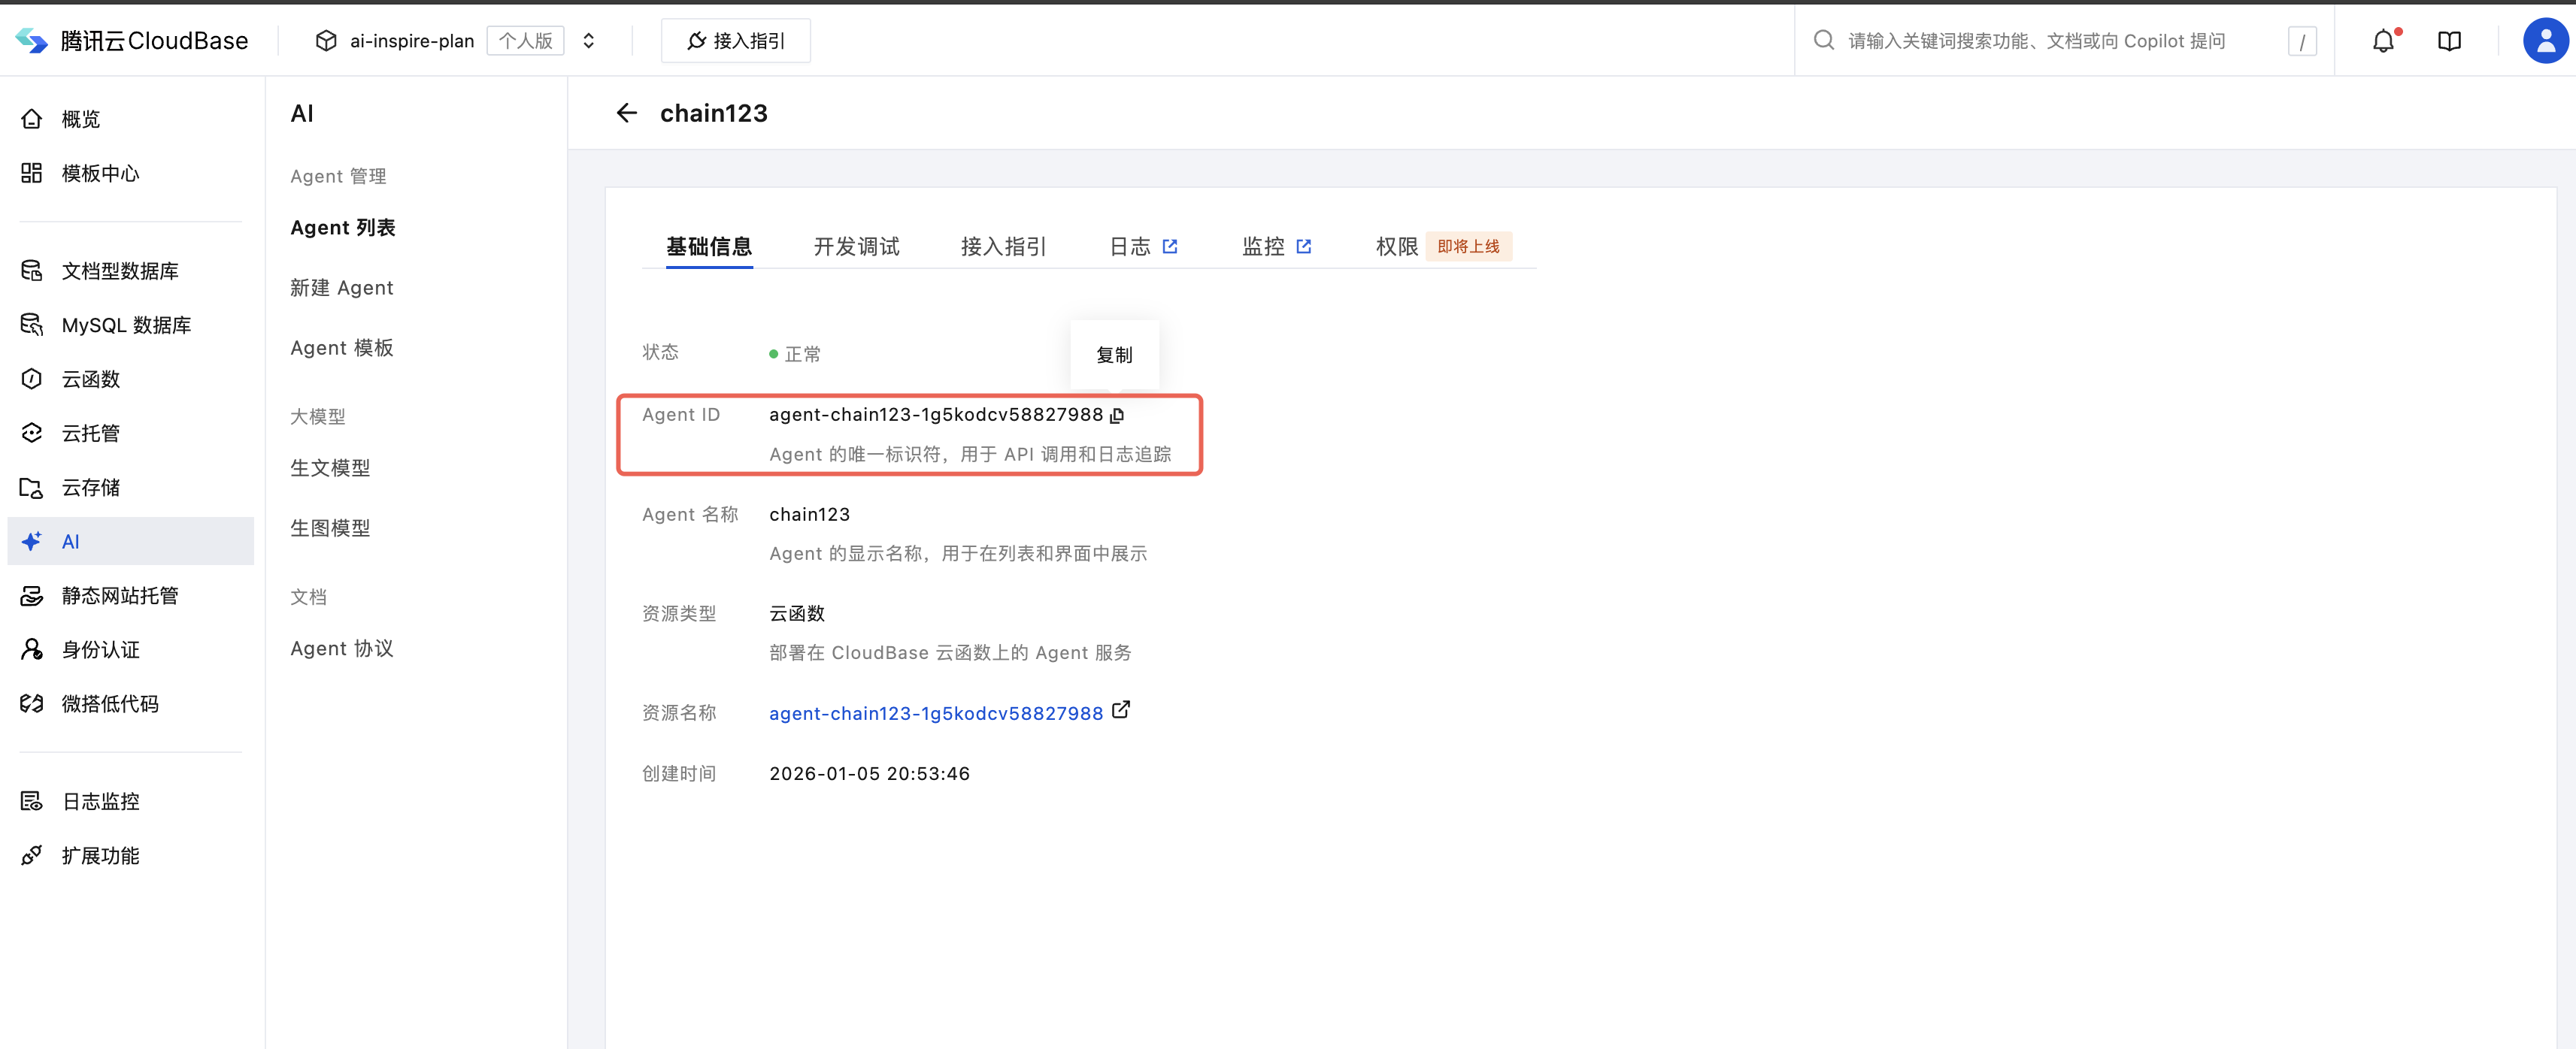Click the external-link icon next to resource name

1121,710
